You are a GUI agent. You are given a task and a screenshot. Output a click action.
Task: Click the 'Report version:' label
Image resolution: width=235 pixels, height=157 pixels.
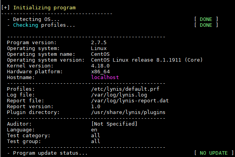point(30,107)
